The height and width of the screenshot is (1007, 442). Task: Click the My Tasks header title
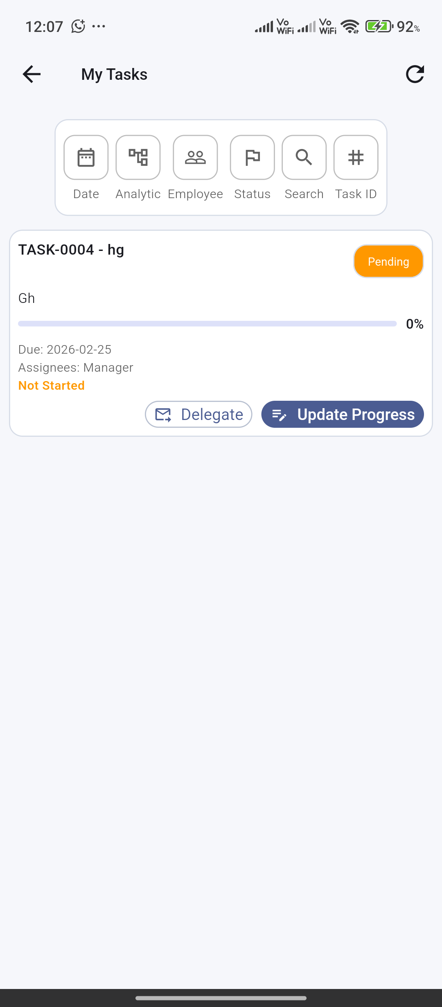(114, 75)
